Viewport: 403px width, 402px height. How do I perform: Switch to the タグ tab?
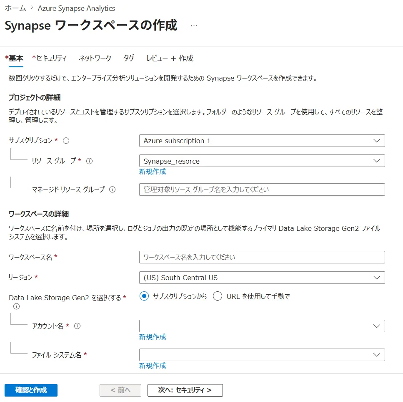tap(128, 58)
